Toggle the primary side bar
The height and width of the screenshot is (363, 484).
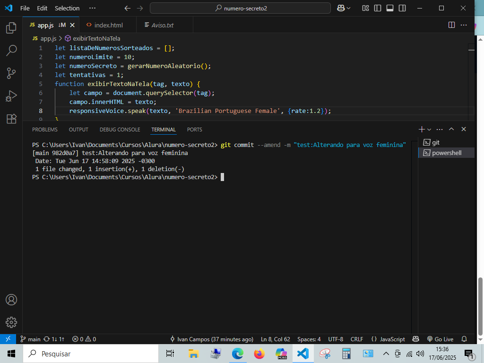click(x=378, y=9)
